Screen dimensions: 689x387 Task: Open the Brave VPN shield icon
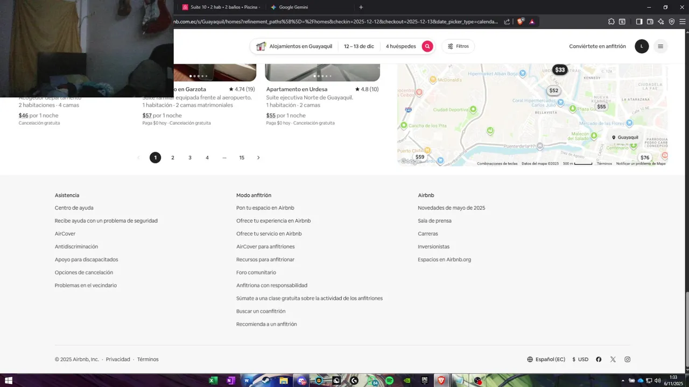(x=672, y=21)
